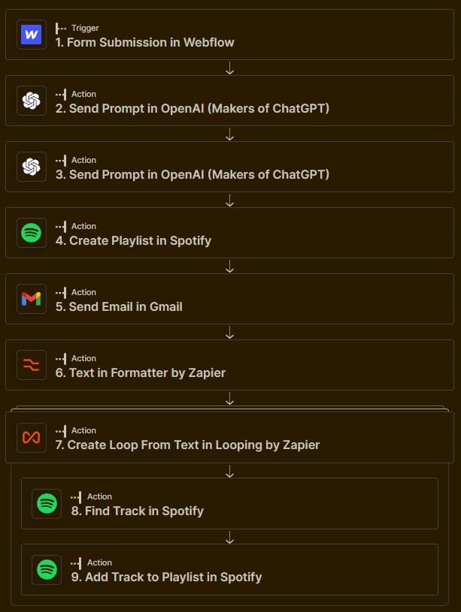Screen dimensions: 461x612
Task: Click the OpenAI icon on step 3
Action: (30, 166)
